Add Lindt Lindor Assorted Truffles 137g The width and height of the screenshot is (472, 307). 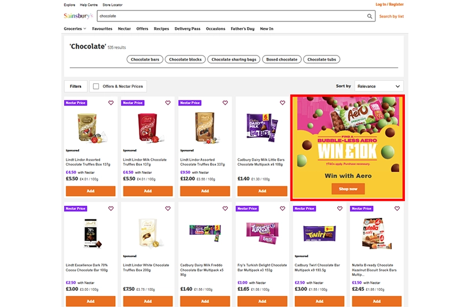coord(91,191)
